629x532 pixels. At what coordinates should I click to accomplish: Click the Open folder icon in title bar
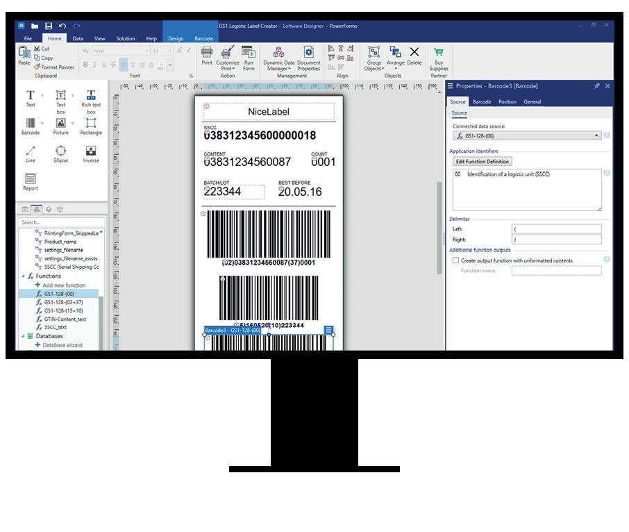[35, 26]
